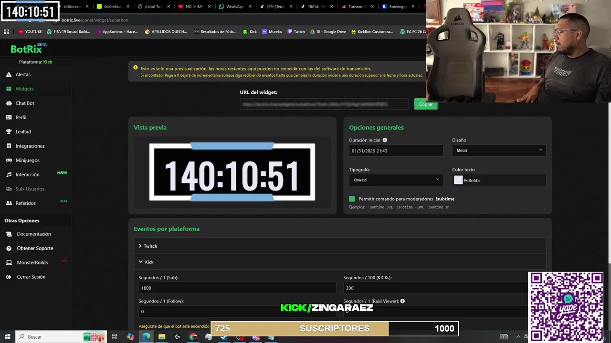This screenshot has height=343, width=611.
Task: Click the green Copiar button
Action: [x=426, y=104]
